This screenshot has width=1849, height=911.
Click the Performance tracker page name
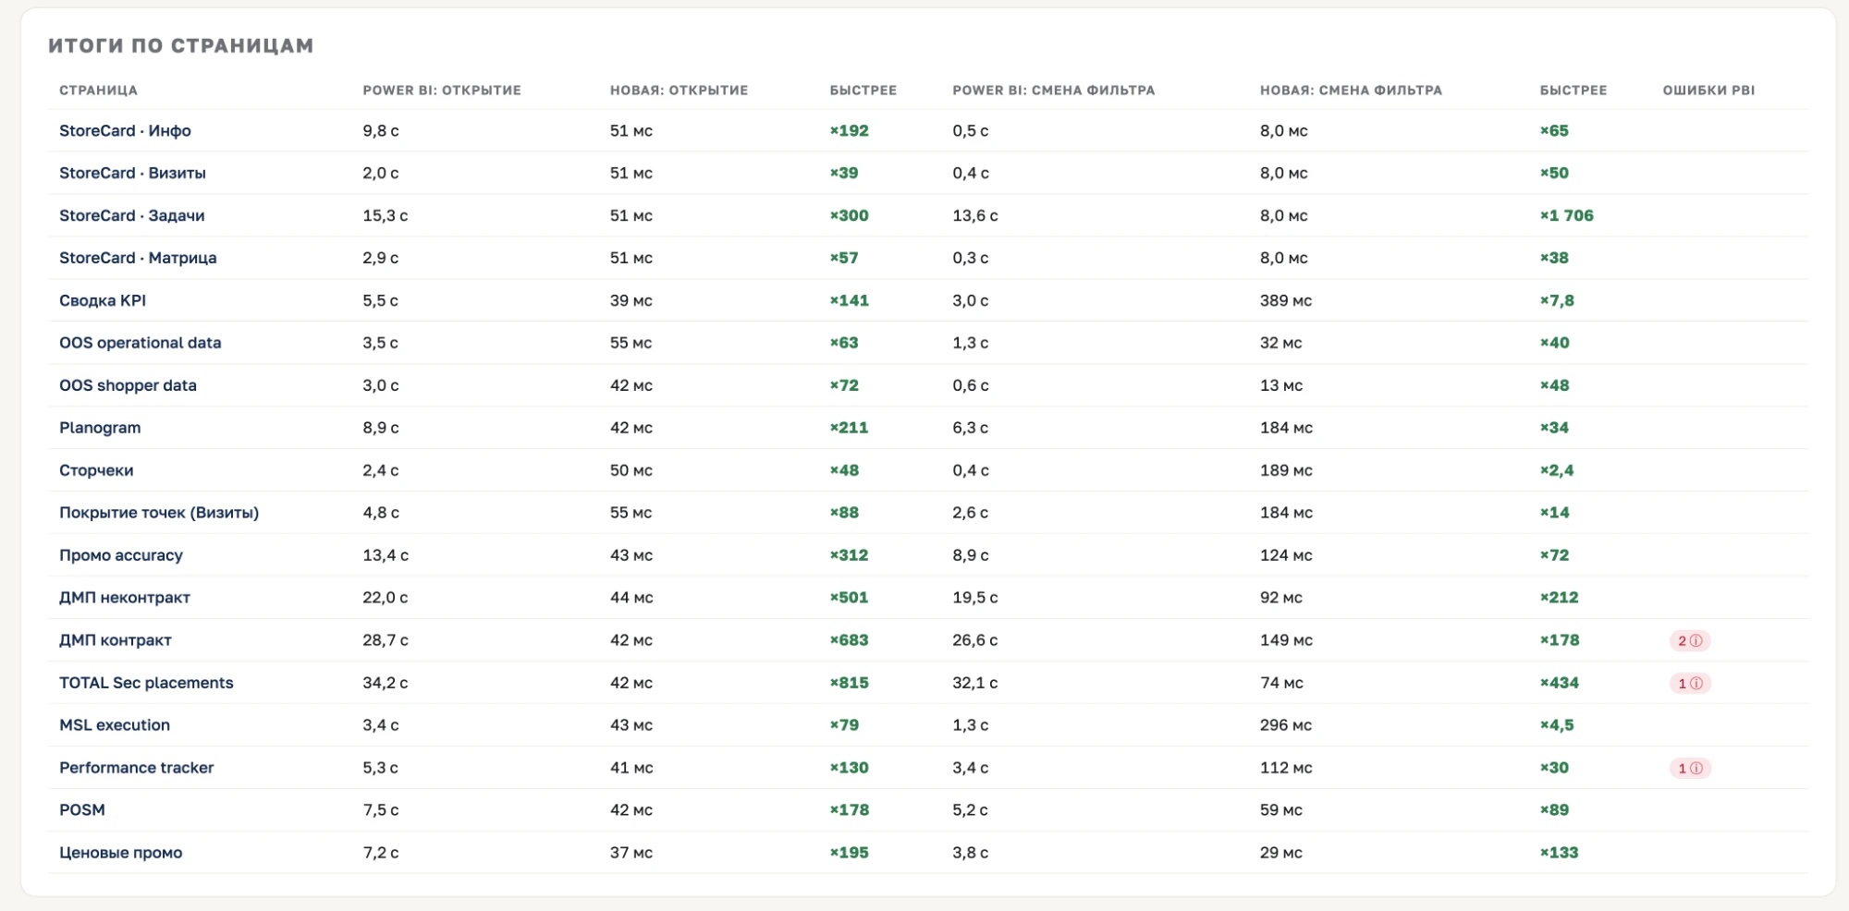[x=137, y=768]
